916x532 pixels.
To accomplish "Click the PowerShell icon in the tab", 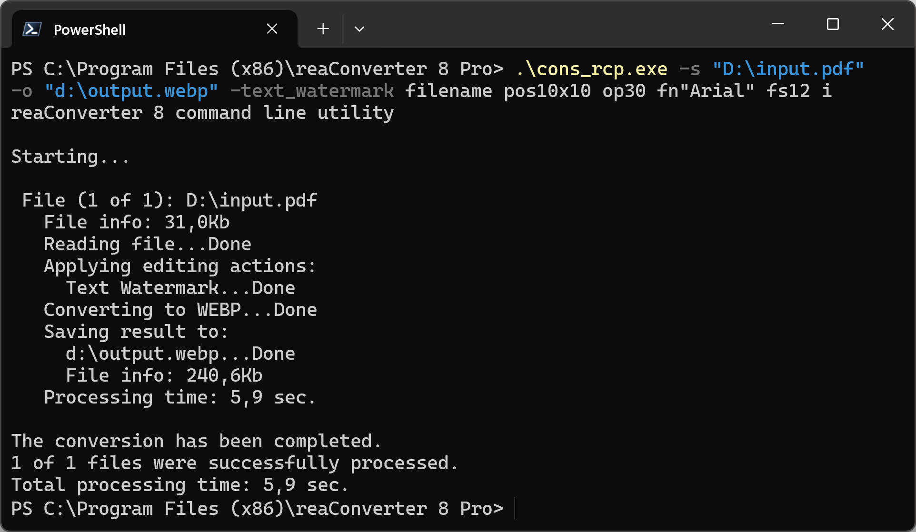I will (32, 30).
